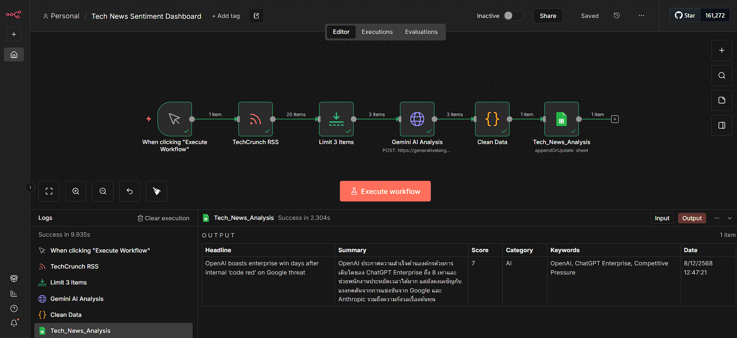Switch to the Editor tab
Viewport: 737px width, 338px height.
point(341,32)
